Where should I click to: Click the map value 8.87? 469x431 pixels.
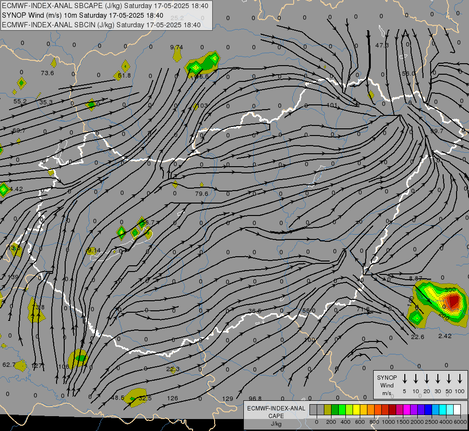tap(416, 278)
